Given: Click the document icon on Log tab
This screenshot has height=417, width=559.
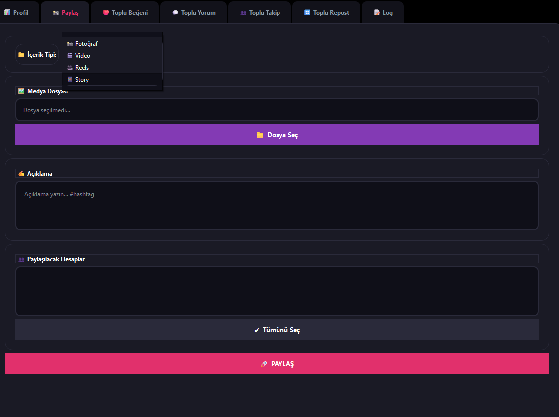Looking at the screenshot, I should point(377,13).
